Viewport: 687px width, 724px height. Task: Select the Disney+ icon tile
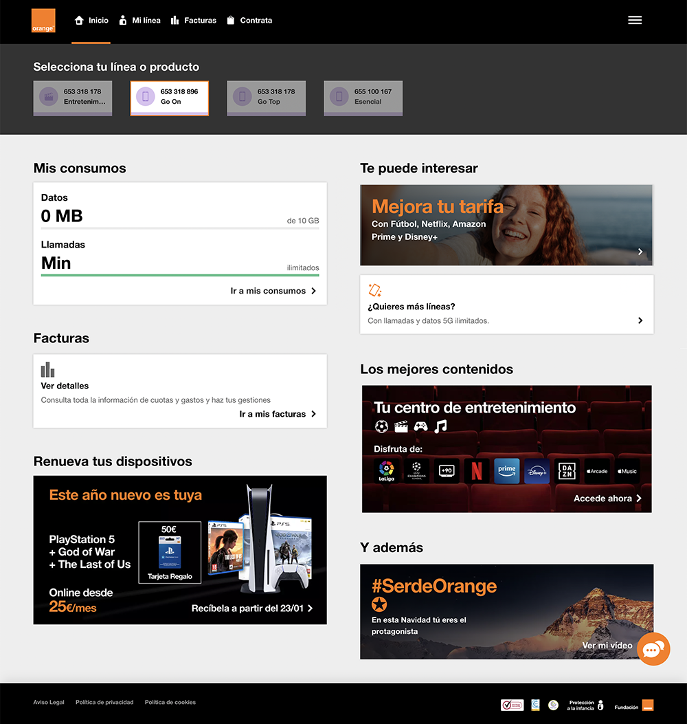coord(537,471)
